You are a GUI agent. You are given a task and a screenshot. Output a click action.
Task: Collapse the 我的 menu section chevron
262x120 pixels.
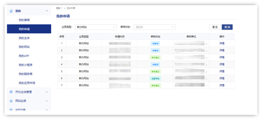[x=47, y=11]
